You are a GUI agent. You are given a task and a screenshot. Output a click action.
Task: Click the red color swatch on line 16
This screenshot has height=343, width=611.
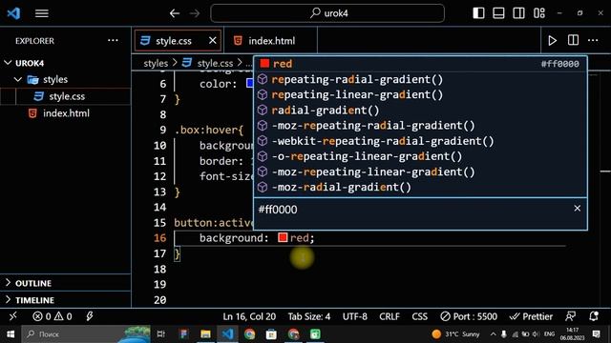tap(283, 237)
